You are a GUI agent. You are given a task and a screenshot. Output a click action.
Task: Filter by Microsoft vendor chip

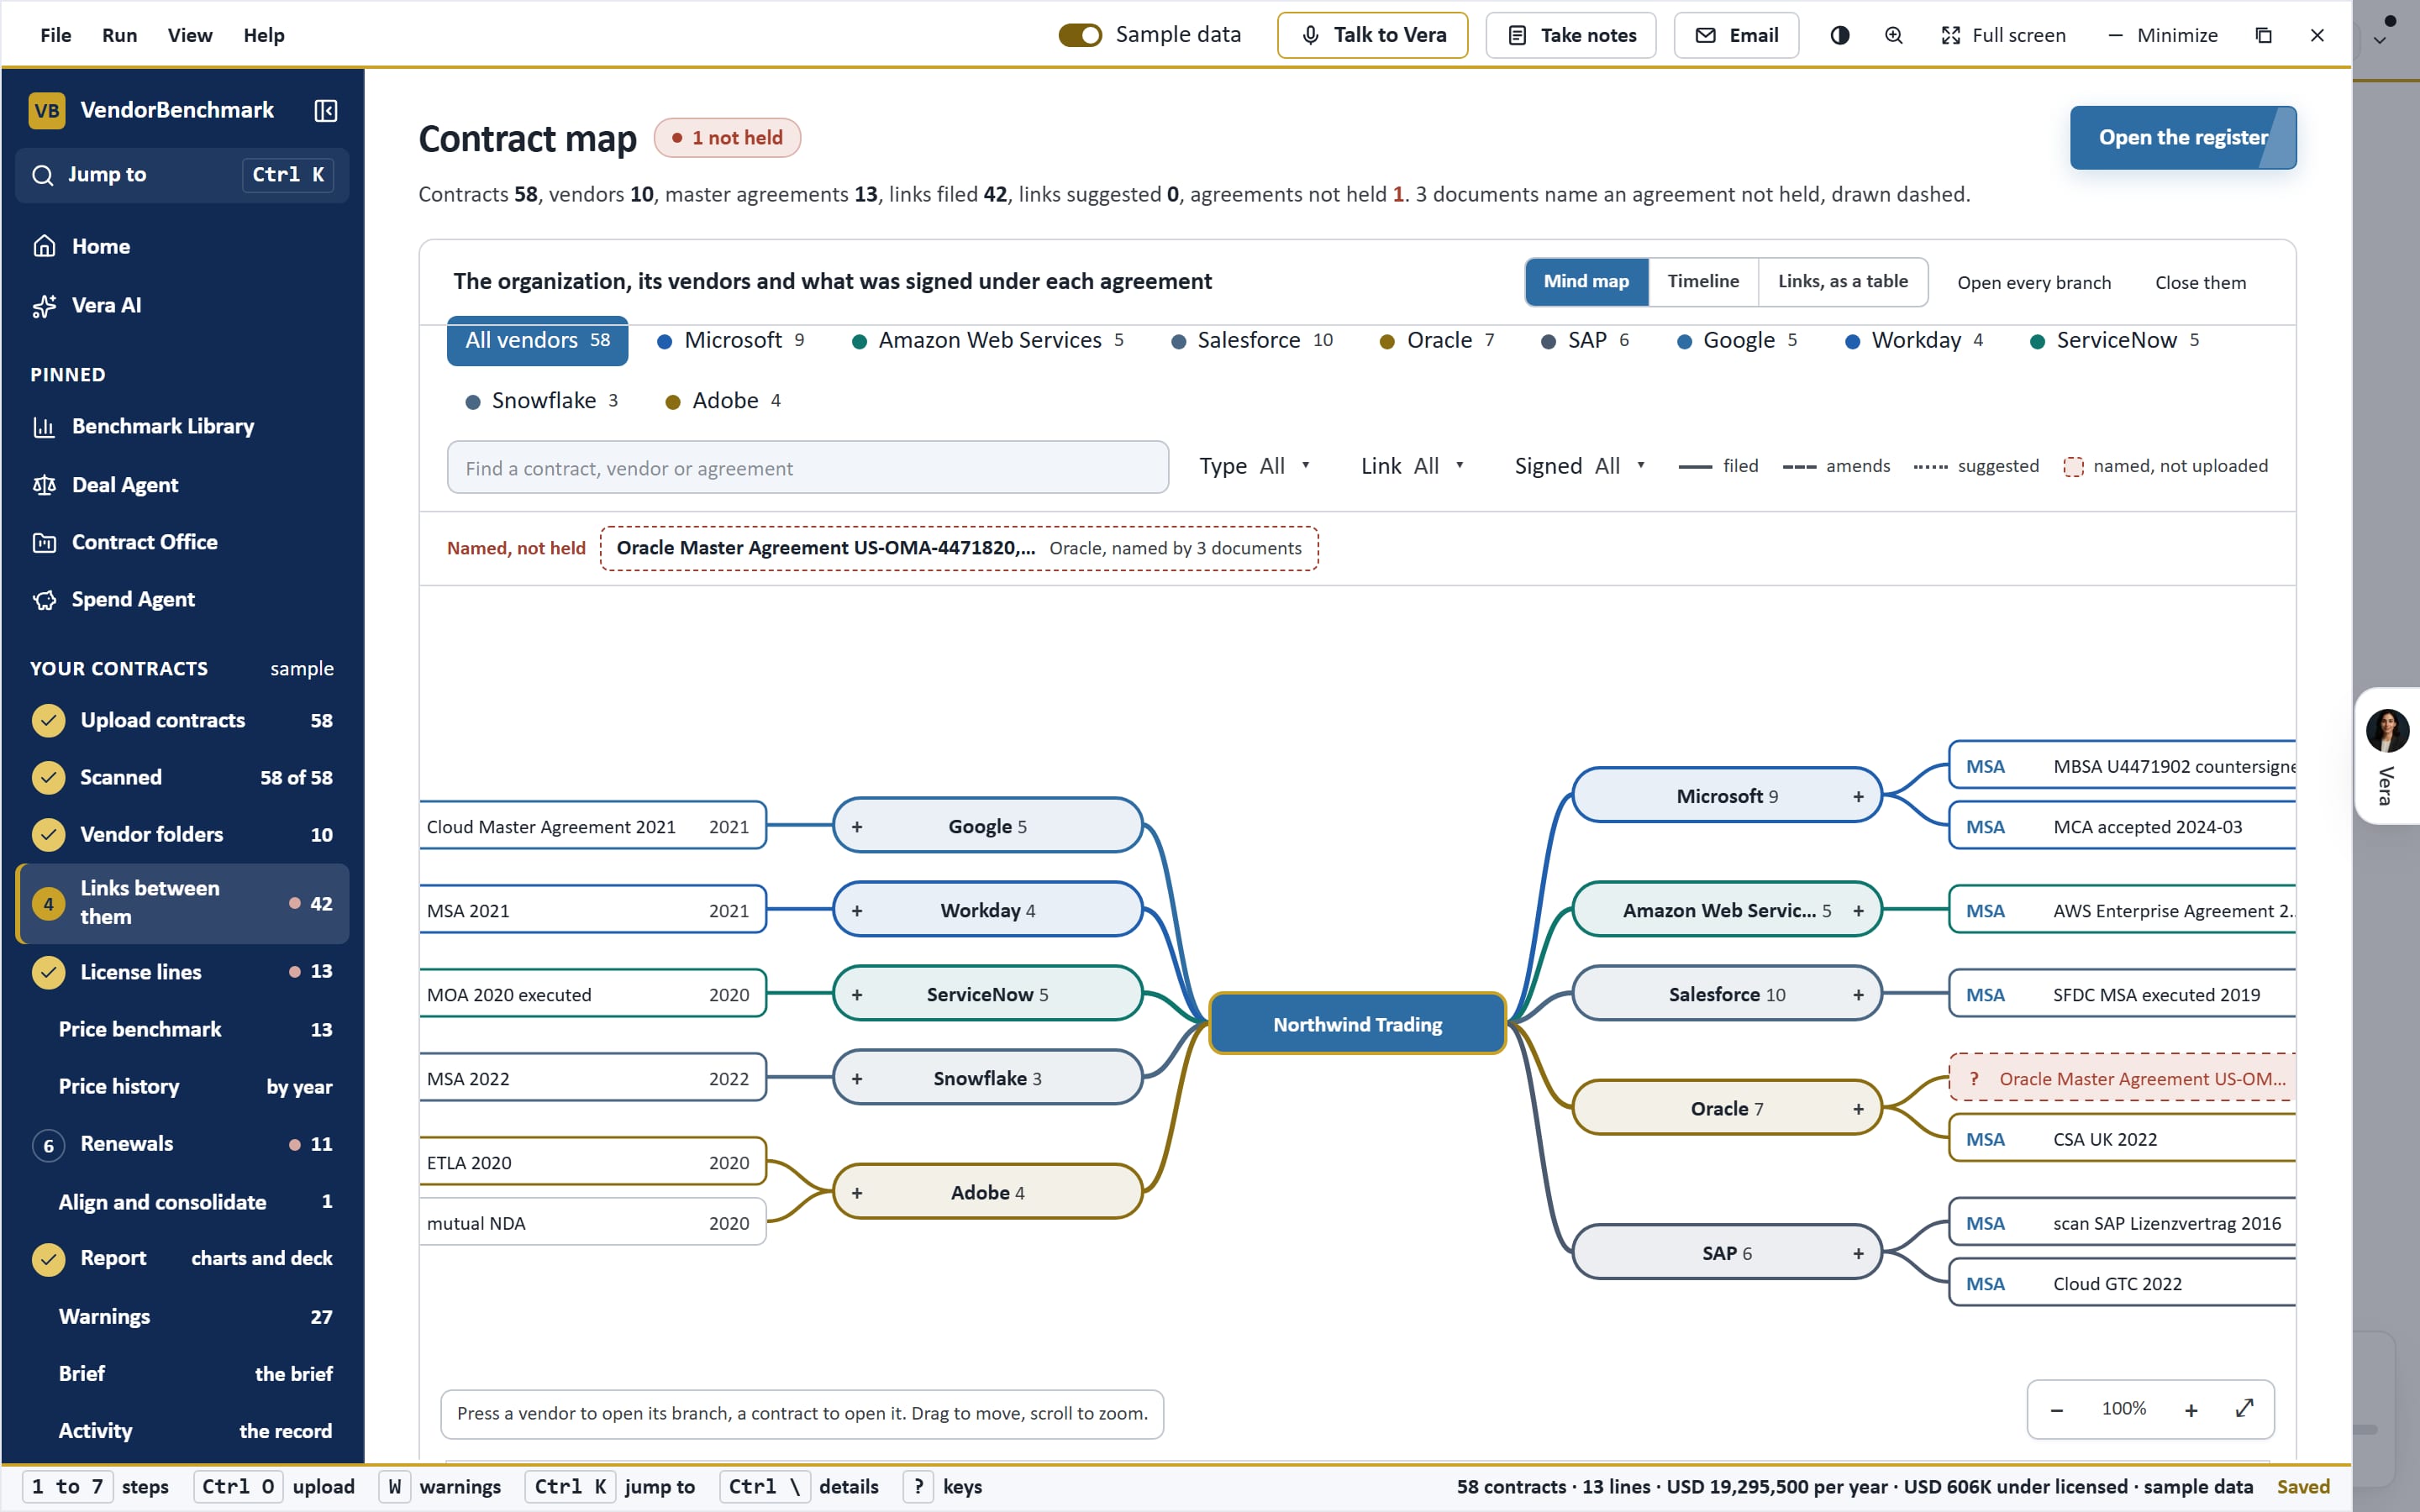point(730,340)
